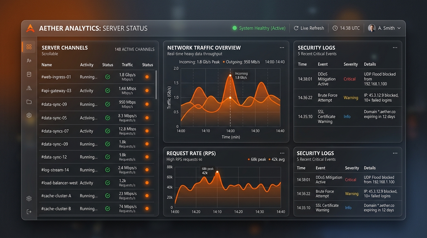
Task: Click the Server Channels list scrollbar
Action: click(156, 85)
